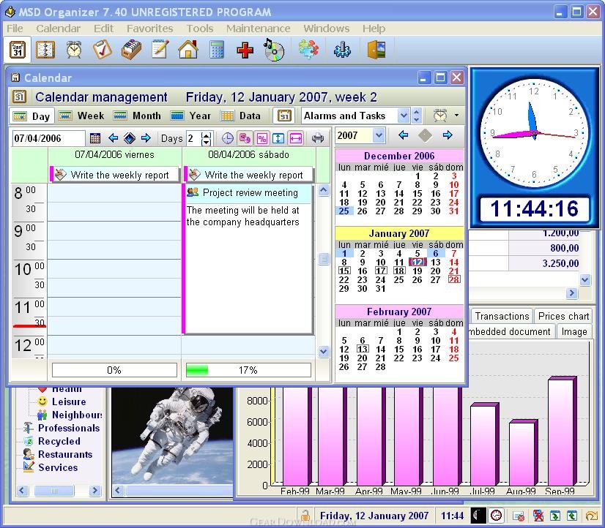Open the date picker grid icon beside date field
Screen dimensions: 605x528
point(95,138)
